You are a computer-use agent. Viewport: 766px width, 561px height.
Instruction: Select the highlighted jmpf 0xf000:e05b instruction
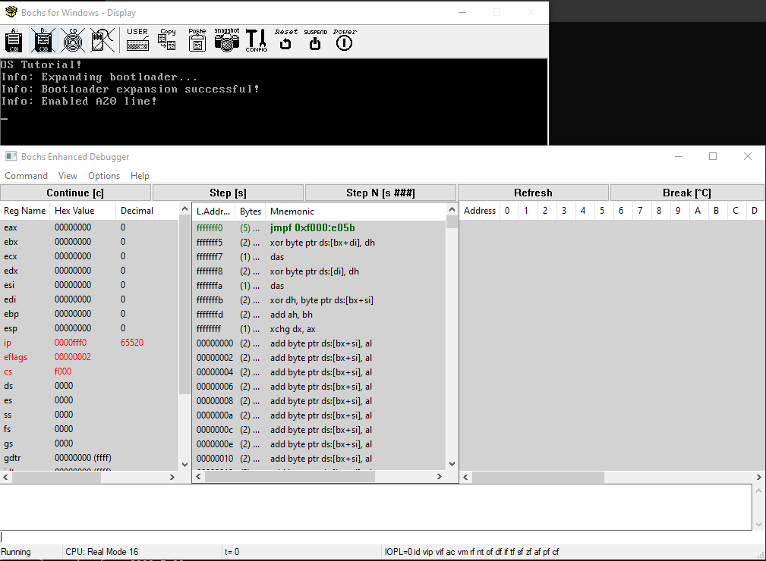(x=319, y=226)
